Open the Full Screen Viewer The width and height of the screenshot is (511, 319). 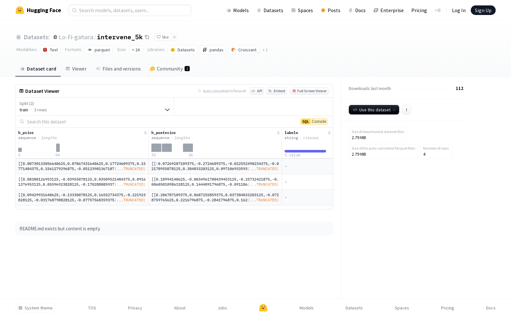click(309, 91)
